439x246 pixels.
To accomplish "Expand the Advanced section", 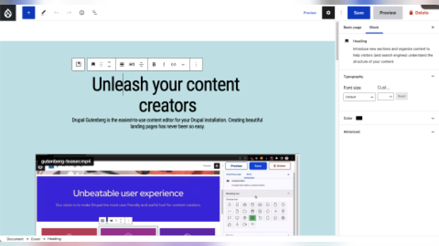I will coord(433,132).
